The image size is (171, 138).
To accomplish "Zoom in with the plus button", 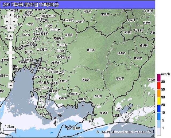I will (11, 36).
